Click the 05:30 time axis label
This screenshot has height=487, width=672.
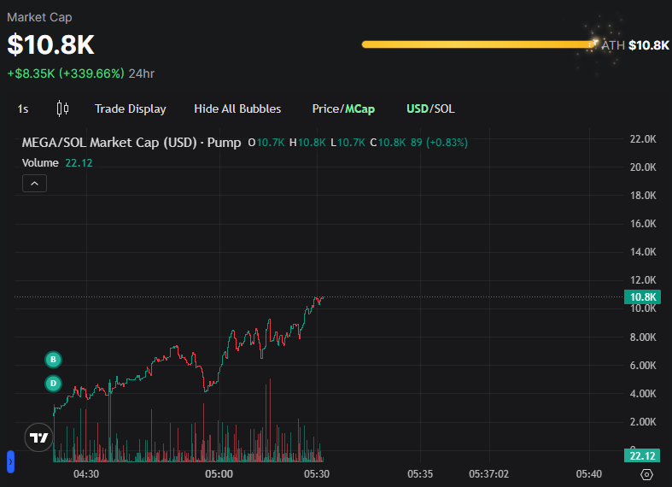coord(317,474)
